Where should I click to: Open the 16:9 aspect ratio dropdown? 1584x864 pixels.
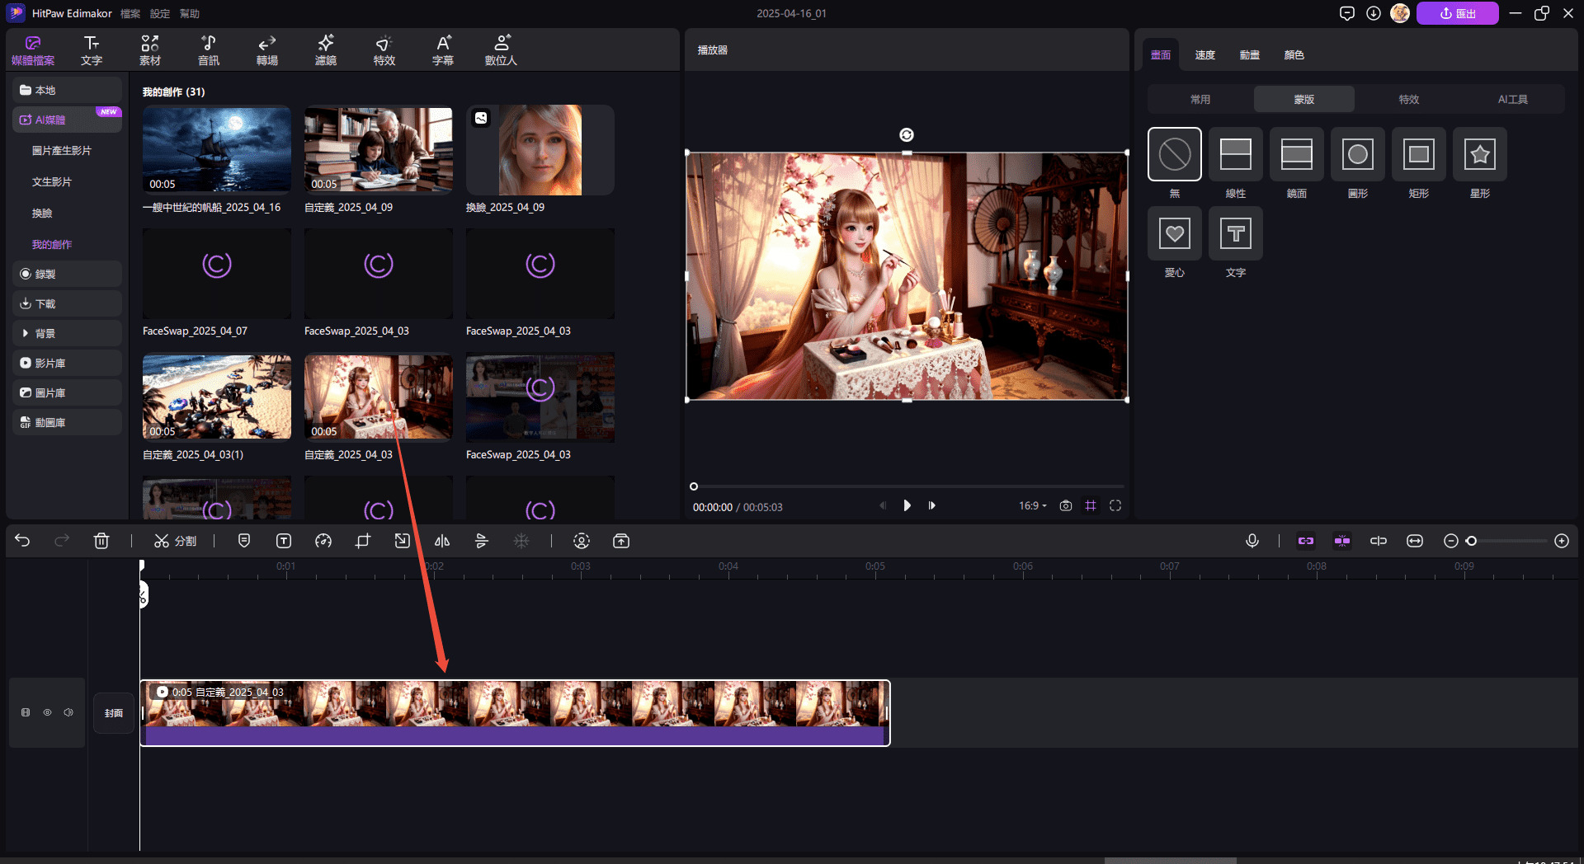click(1032, 505)
